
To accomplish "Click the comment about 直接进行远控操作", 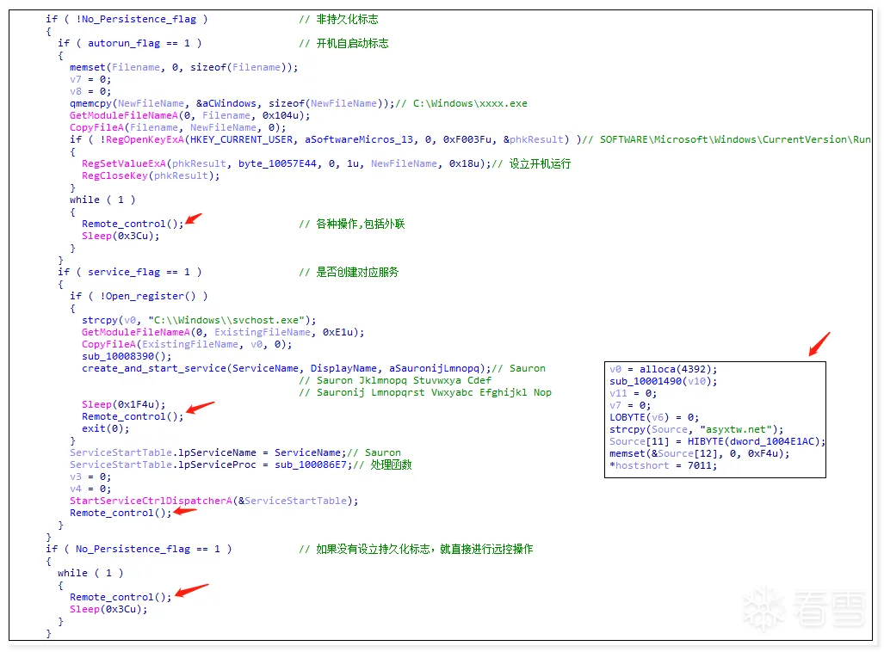I will click(x=416, y=550).
